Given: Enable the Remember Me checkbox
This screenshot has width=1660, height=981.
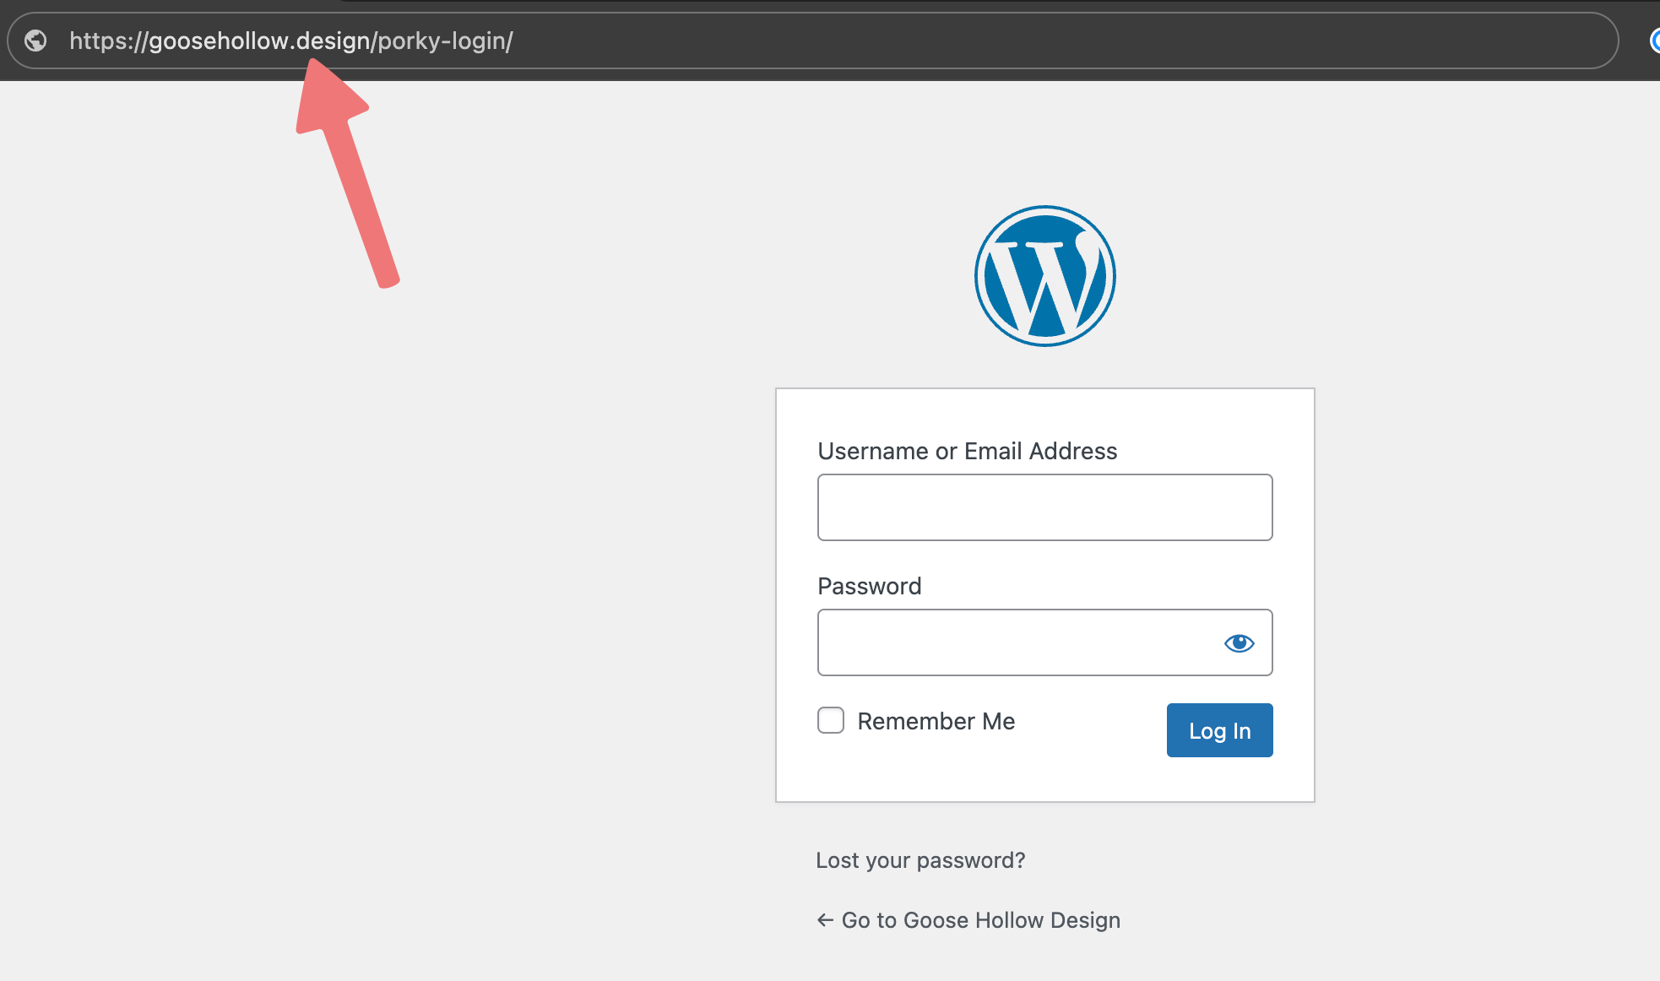Looking at the screenshot, I should 831,720.
